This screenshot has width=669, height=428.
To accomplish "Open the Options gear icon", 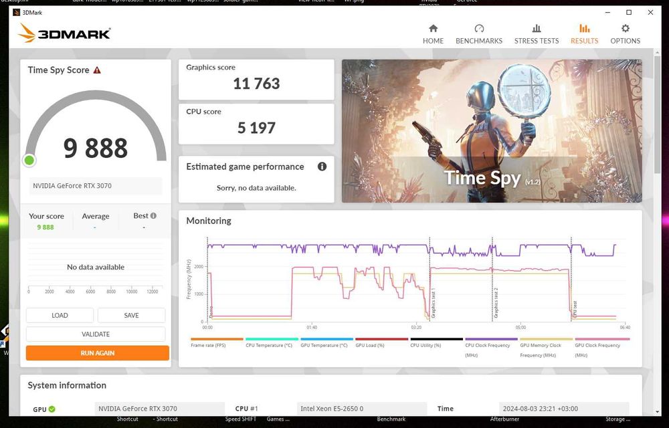I will 625,29.
